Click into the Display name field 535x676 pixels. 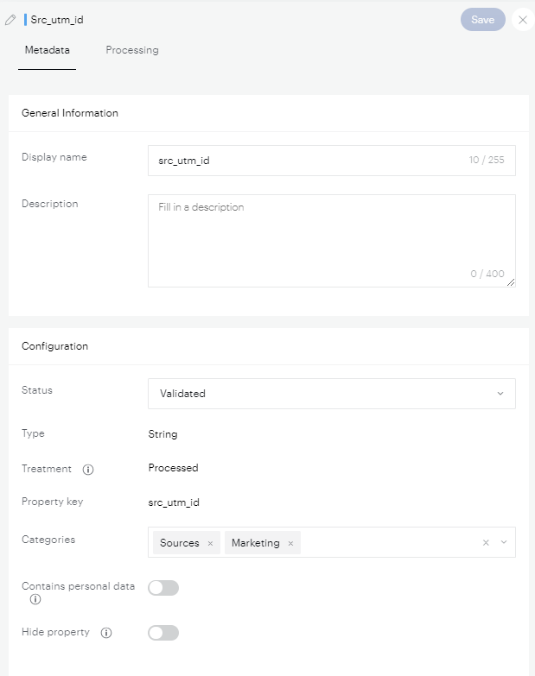tap(307, 161)
